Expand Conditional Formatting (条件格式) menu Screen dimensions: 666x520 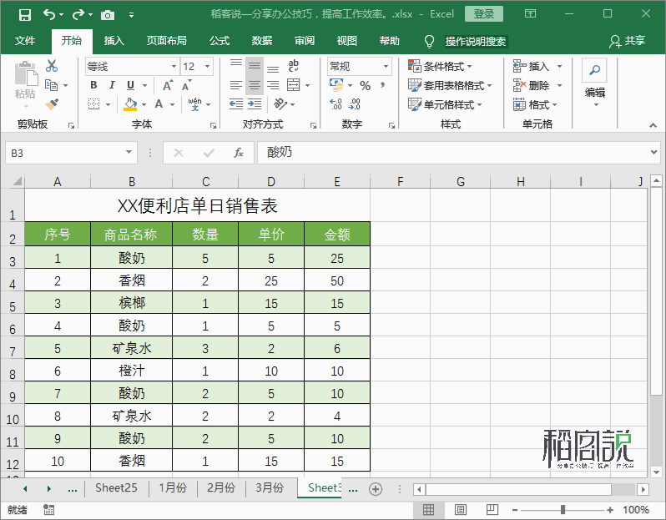(440, 66)
